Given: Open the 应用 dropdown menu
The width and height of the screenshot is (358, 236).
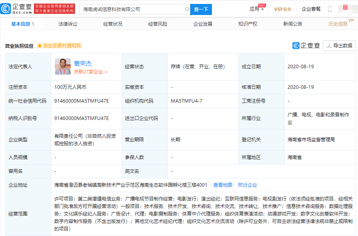Looking at the screenshot, I should pyautogui.click(x=257, y=9).
